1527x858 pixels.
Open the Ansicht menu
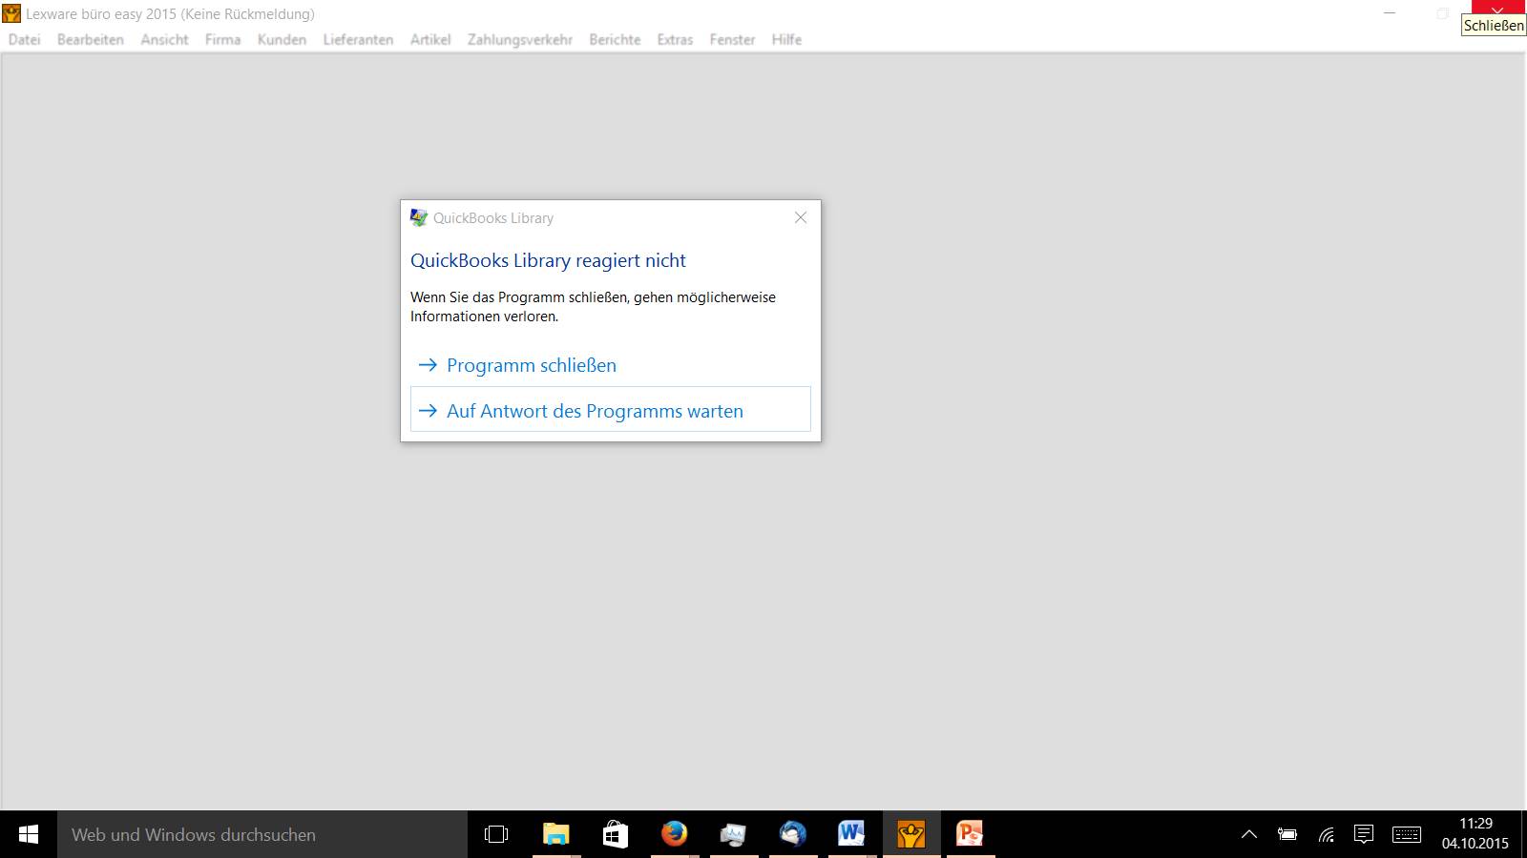coord(164,39)
